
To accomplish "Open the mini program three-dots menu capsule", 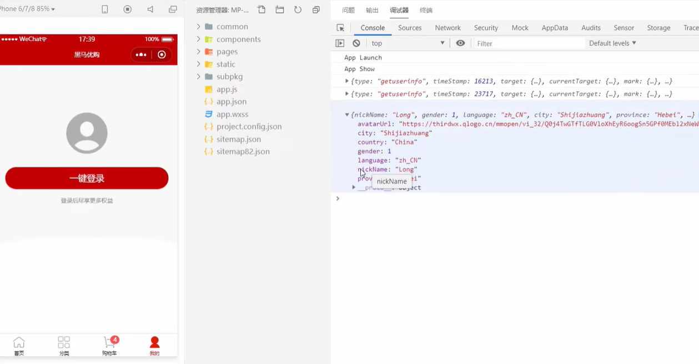I will point(141,54).
